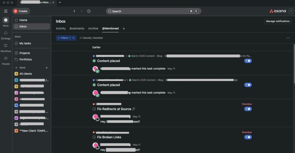Collapse the Work section arrow

[16, 68]
